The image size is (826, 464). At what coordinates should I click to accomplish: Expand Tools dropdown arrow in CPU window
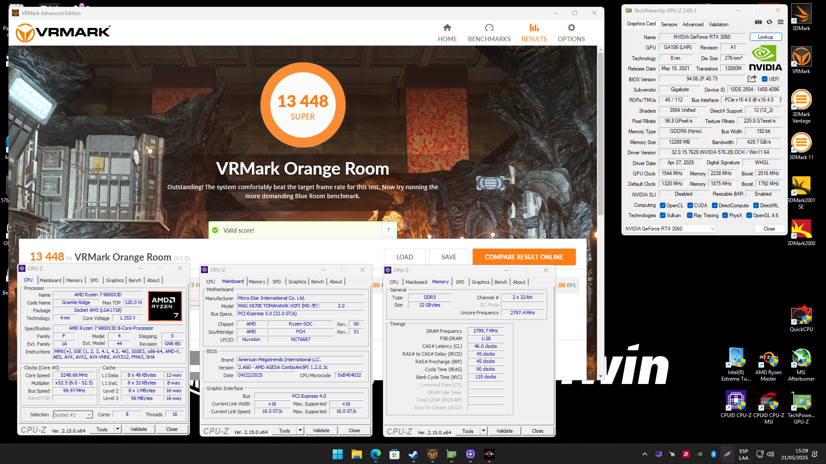(x=117, y=429)
